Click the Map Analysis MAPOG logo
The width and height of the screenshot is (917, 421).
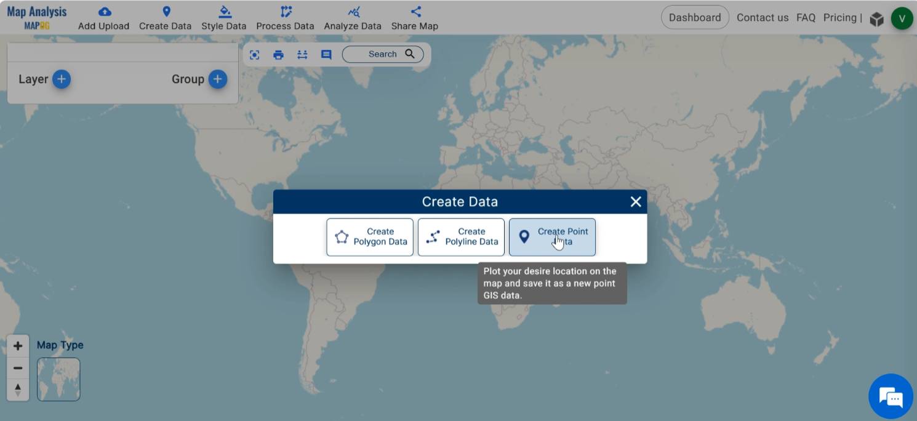(x=37, y=18)
